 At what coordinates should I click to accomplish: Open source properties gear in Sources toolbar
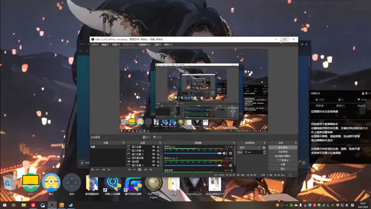(140, 170)
